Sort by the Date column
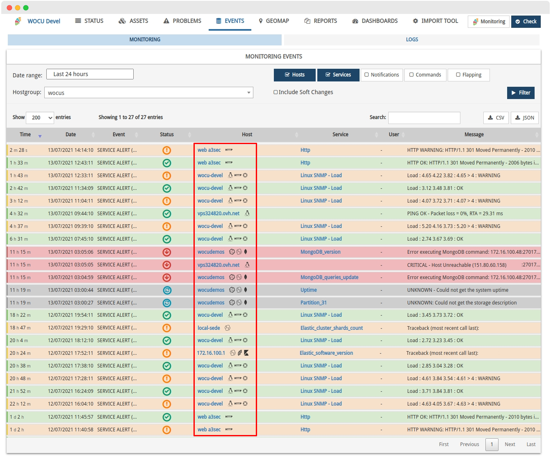The height and width of the screenshot is (460, 551). [x=71, y=135]
